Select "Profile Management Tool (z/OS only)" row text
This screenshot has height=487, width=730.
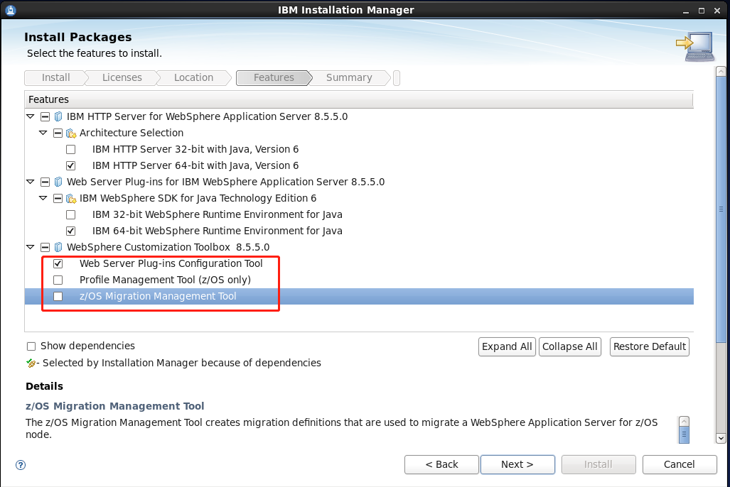(166, 280)
